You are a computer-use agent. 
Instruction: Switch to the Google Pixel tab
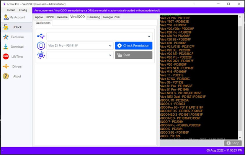tap(111, 17)
